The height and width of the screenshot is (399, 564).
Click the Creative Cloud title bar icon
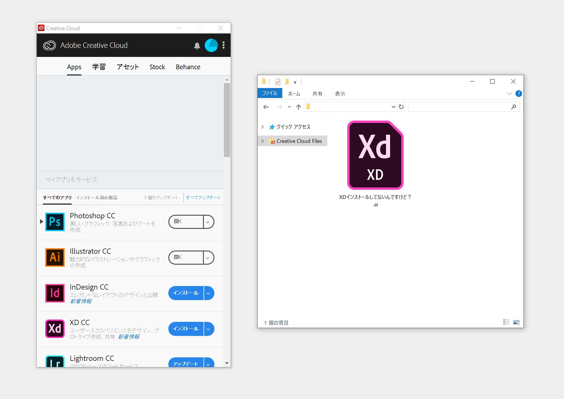(41, 28)
